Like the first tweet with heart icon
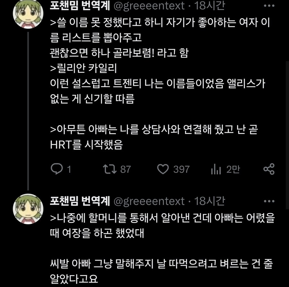The width and height of the screenshot is (289, 287). (x=163, y=169)
